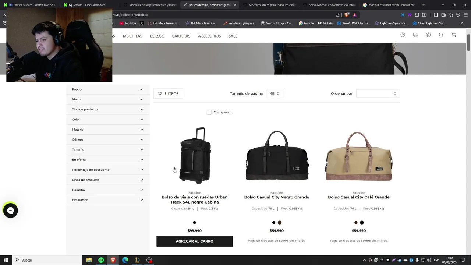
Task: Expand the Precio filter
Action: point(108,89)
